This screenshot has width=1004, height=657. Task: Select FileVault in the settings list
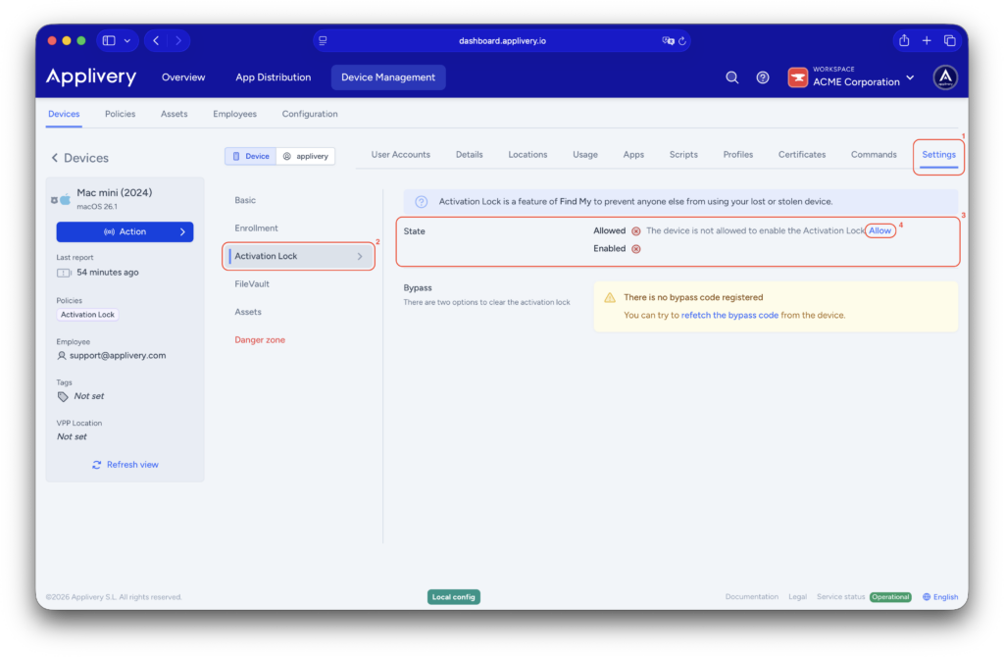252,283
